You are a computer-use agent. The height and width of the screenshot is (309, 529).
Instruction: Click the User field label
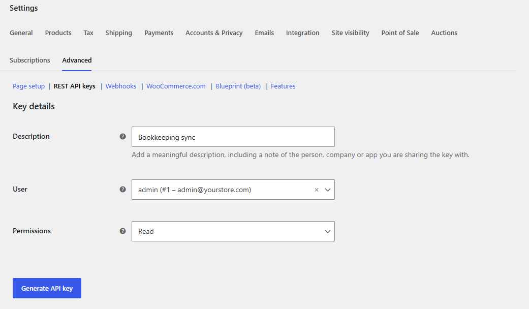[x=20, y=189]
